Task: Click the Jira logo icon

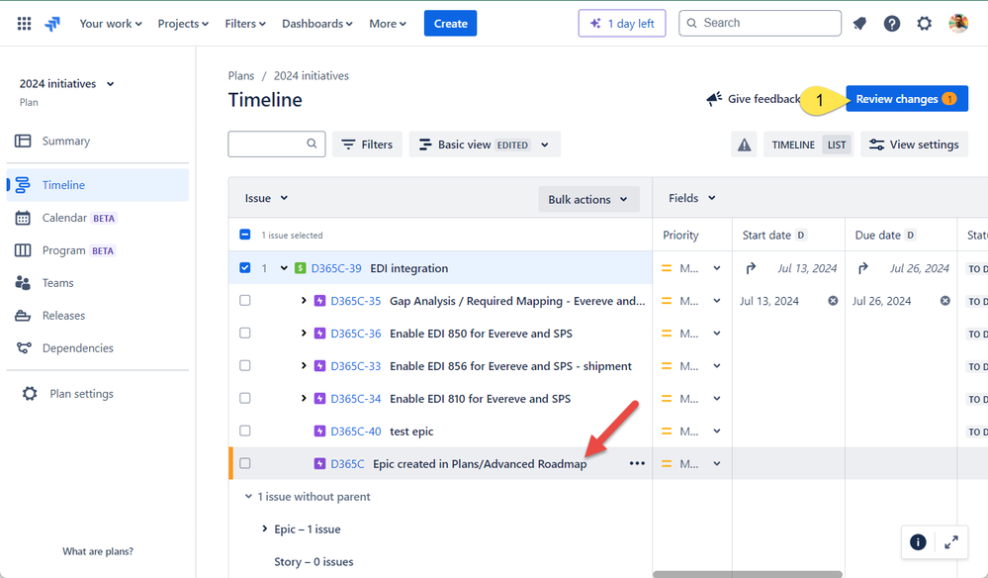Action: coord(52,24)
